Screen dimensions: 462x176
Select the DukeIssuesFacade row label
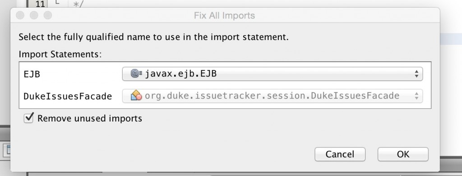tap(68, 96)
